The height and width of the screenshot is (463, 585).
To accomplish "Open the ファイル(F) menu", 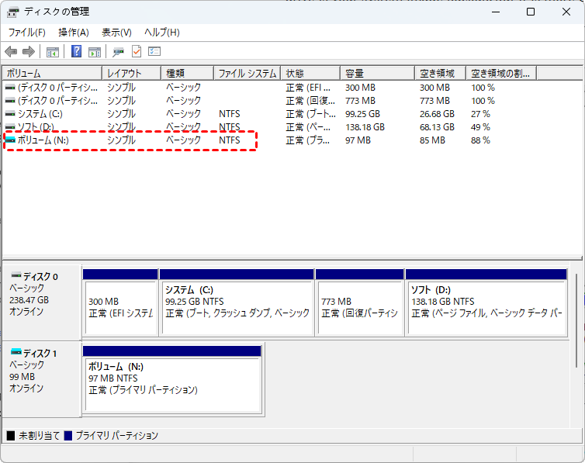I will (26, 33).
